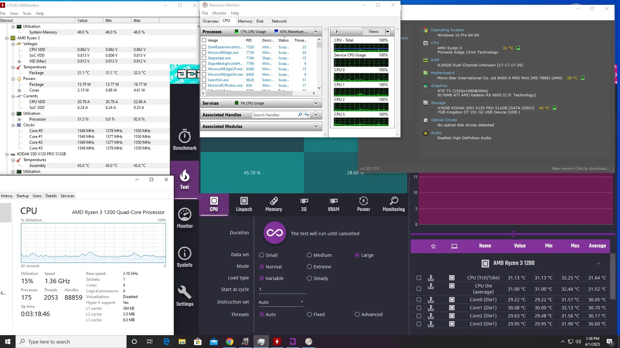Switch to the Disk tab in Resource Monitor
The width and height of the screenshot is (620, 348).
(260, 21)
